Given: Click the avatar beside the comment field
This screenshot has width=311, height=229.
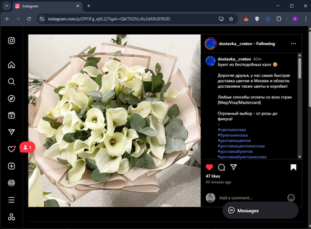Looking at the screenshot, I should [210, 198].
